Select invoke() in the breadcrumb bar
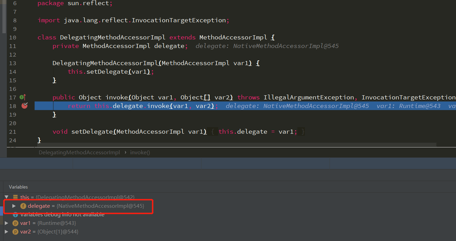Screen dimensions: 456x241 (140, 152)
